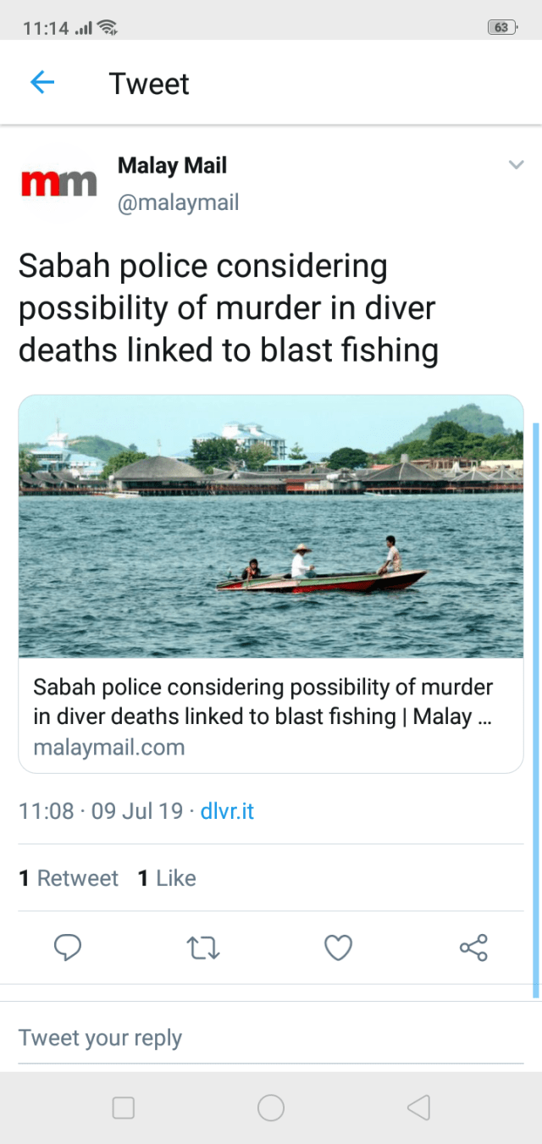Expand tweet options chevron
This screenshot has height=1144, width=542.
pyautogui.click(x=516, y=165)
